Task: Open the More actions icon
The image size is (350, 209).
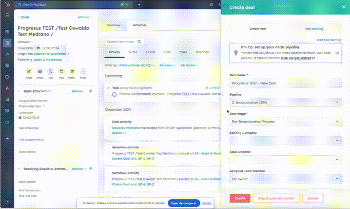Action: tap(83, 71)
